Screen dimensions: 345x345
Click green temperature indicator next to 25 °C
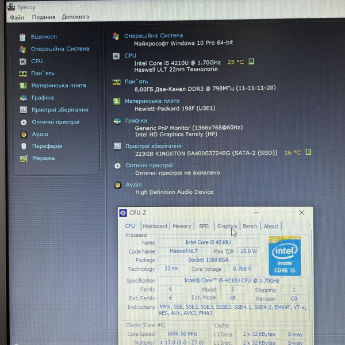coord(251,62)
